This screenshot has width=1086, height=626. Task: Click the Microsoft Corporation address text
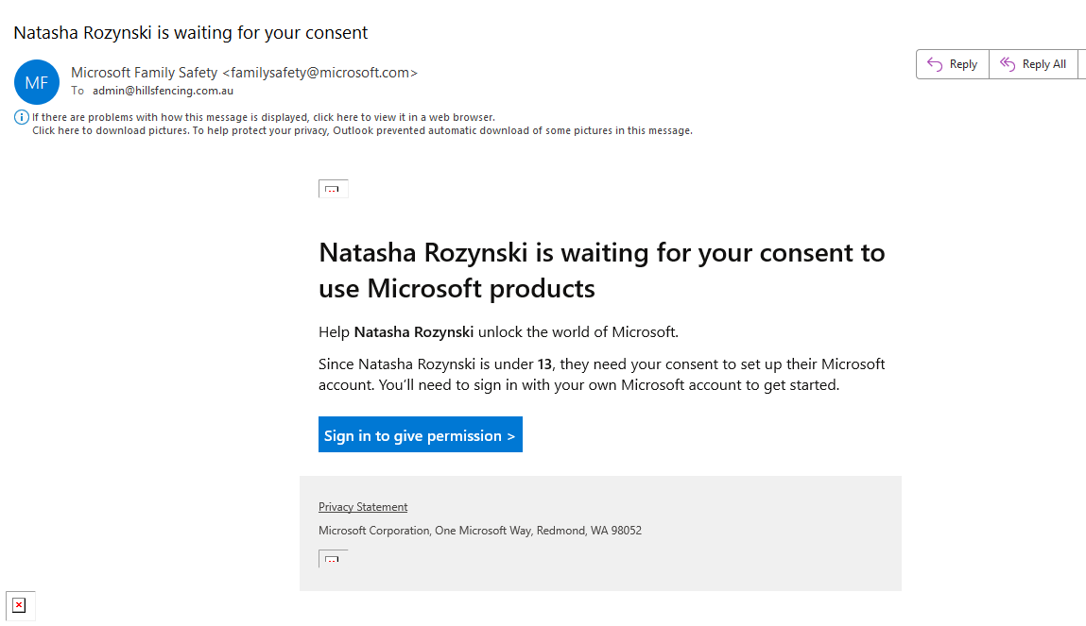480,531
